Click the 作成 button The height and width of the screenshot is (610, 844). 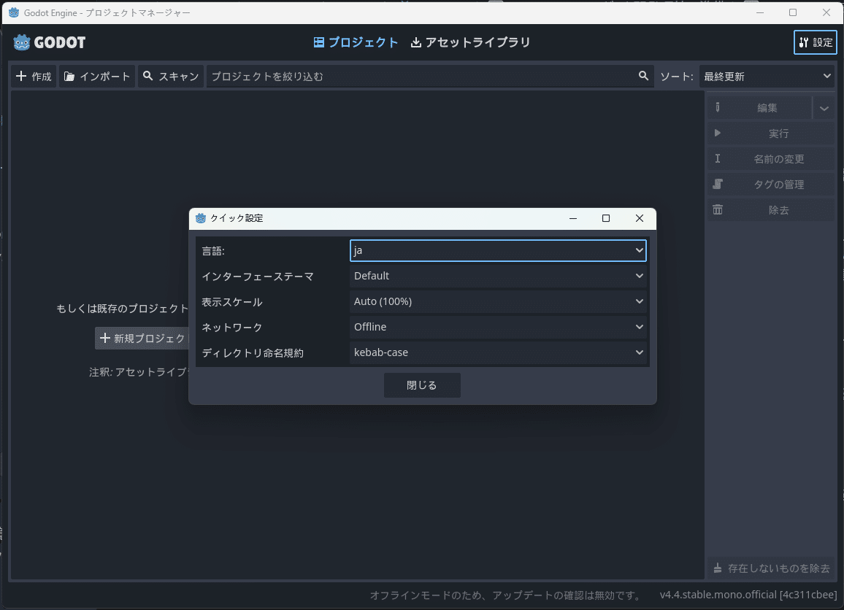(34, 77)
